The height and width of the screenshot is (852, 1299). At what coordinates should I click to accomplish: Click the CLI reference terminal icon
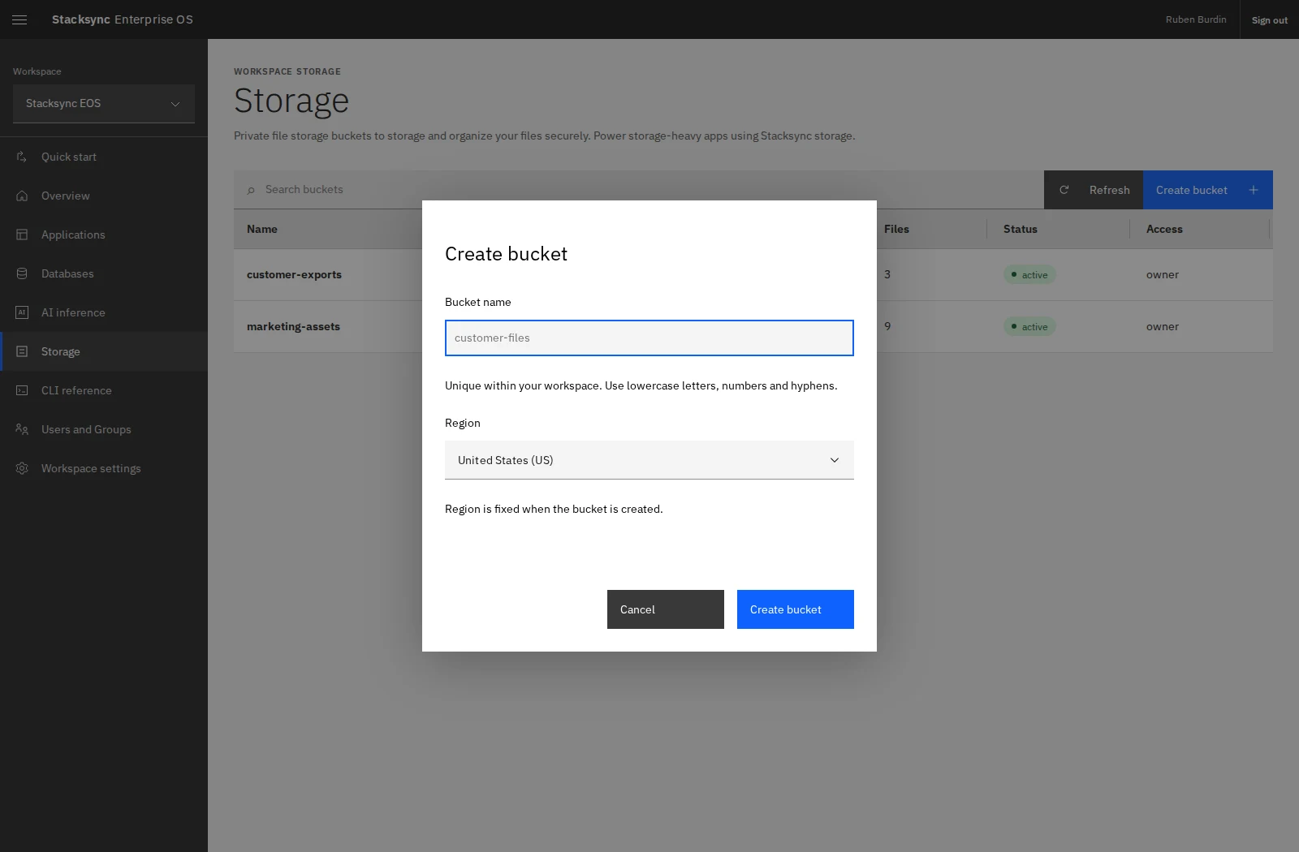22,390
